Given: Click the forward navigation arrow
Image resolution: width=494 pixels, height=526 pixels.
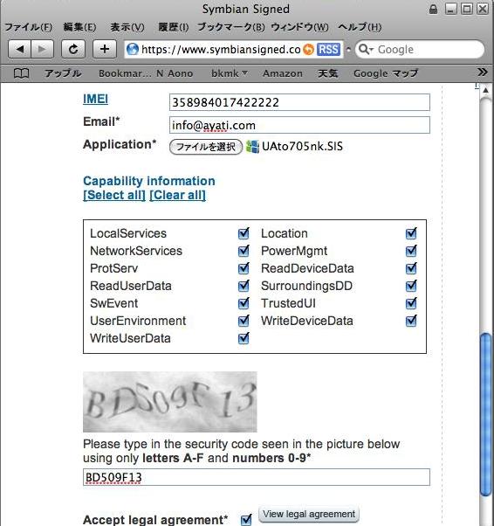Looking at the screenshot, I should point(42,49).
